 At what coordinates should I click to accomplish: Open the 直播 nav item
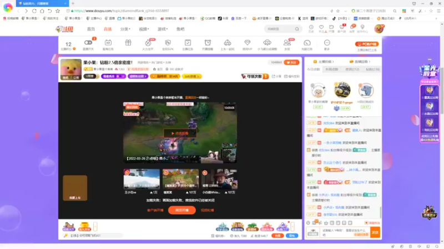108,29
